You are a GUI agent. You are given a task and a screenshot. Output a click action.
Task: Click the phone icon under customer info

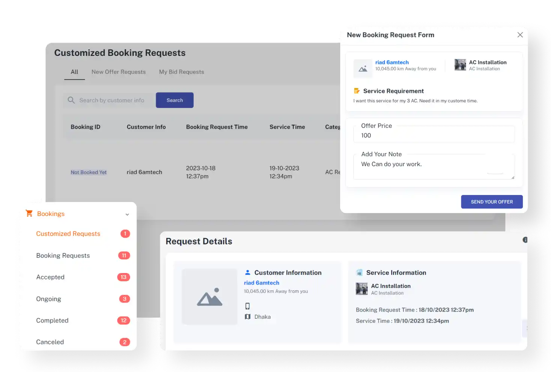coord(247,306)
